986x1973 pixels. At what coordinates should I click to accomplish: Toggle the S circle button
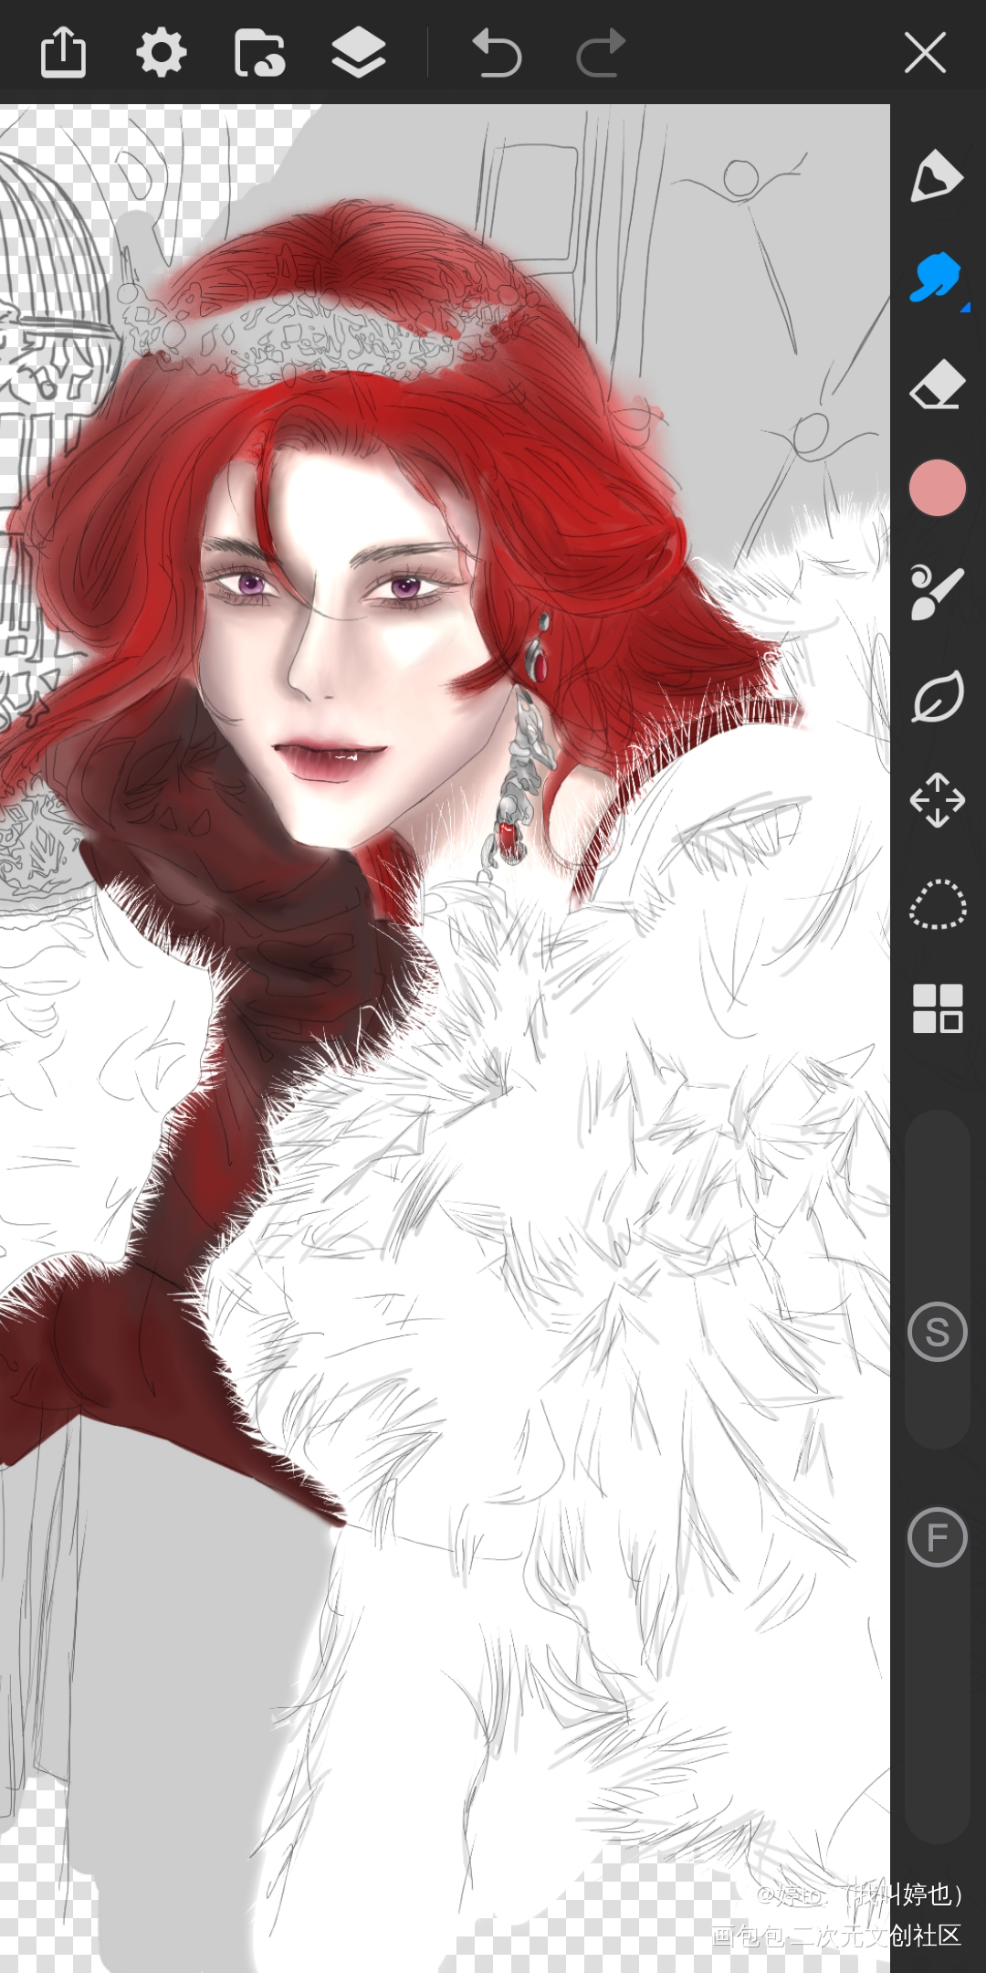[x=938, y=1332]
